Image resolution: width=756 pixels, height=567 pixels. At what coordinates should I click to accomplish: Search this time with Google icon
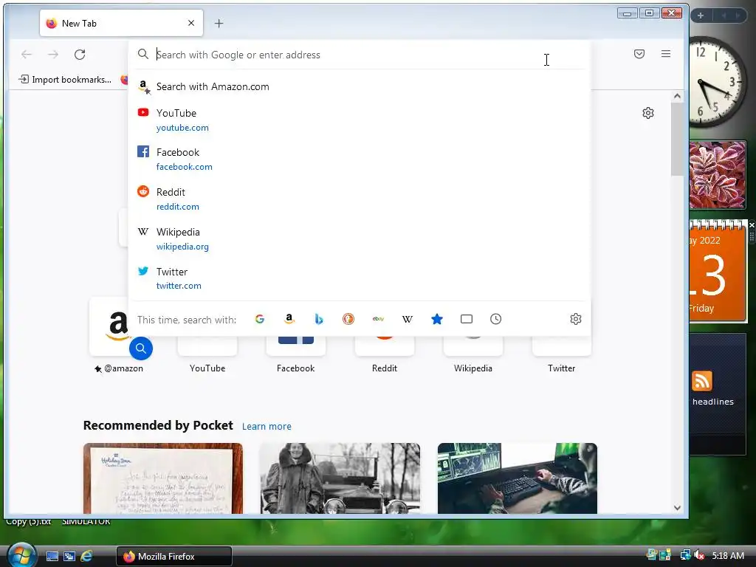click(x=260, y=319)
